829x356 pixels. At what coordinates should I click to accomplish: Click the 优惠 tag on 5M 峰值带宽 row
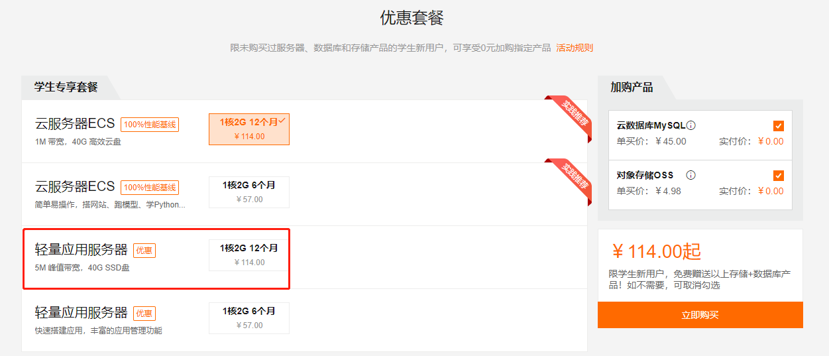click(x=144, y=251)
